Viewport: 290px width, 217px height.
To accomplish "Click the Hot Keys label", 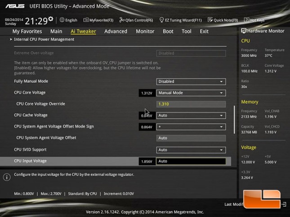I will click(x=257, y=20).
